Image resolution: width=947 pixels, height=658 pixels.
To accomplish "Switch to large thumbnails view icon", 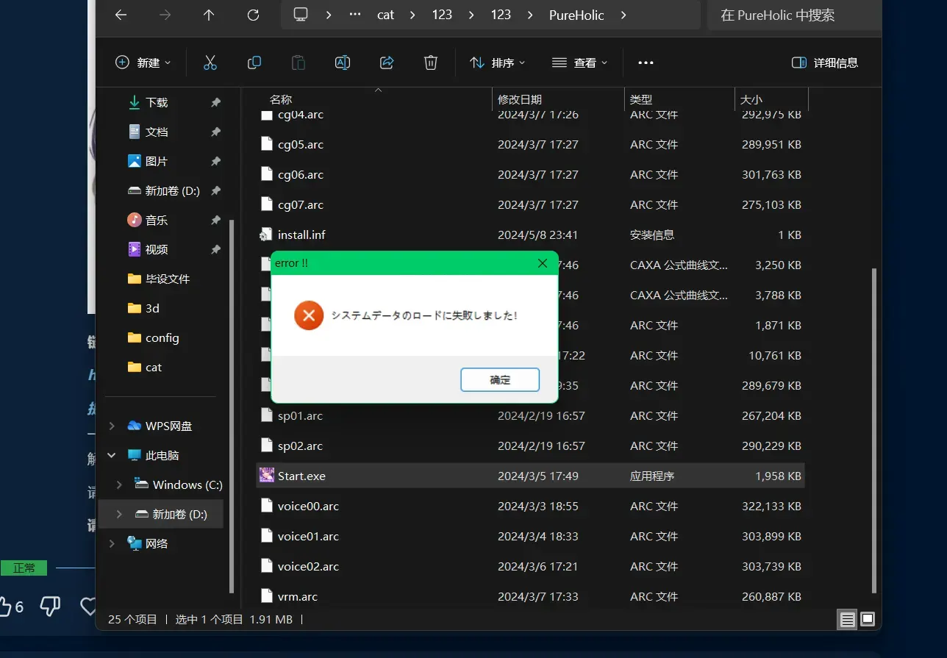I will pos(868,619).
